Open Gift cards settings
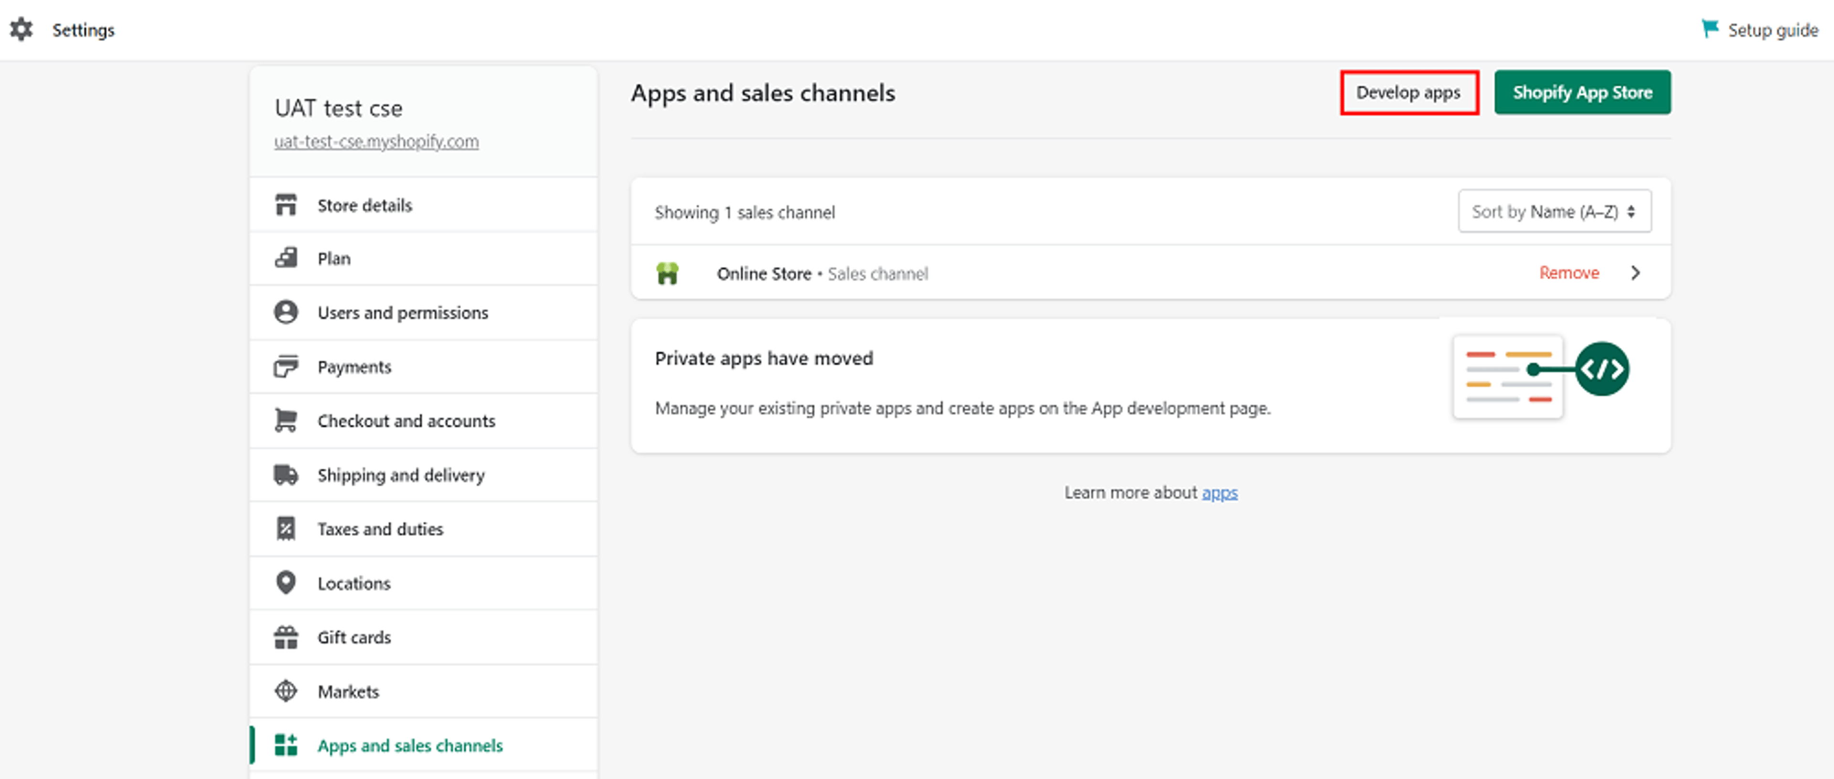The image size is (1834, 779). point(424,637)
